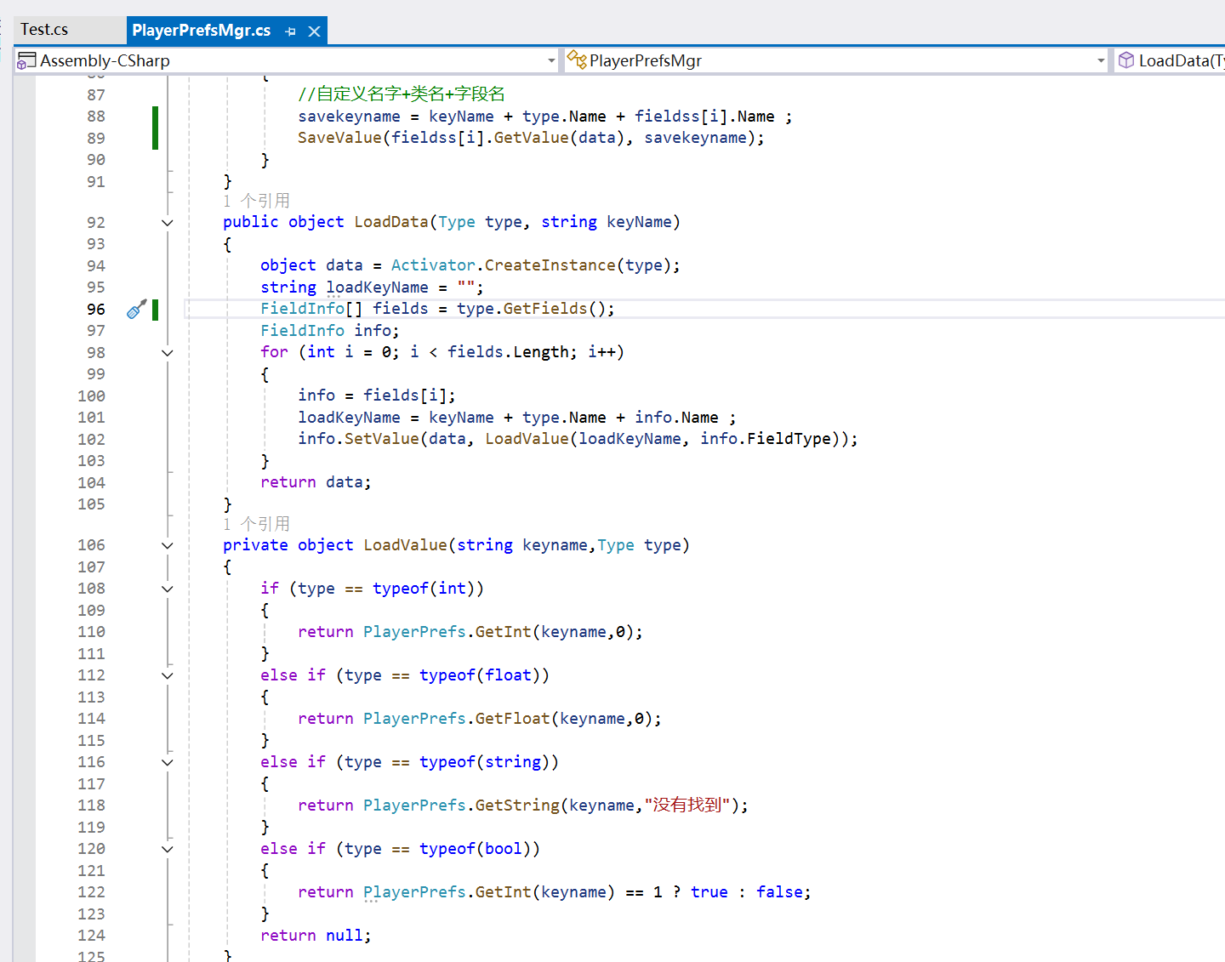The image size is (1225, 962).
Task: Click 'info.FieldType' on line 102
Action: (766, 439)
